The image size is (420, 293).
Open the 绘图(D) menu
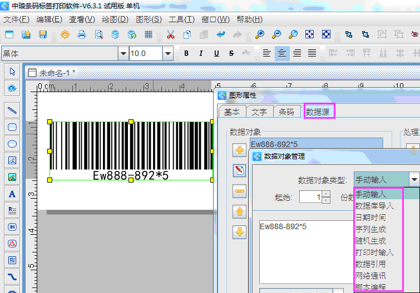[115, 19]
